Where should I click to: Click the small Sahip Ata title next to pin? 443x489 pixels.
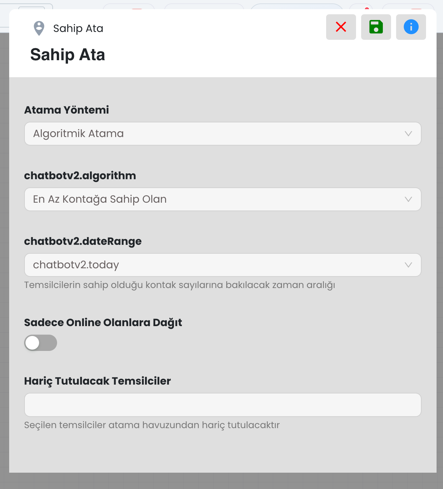78,29
